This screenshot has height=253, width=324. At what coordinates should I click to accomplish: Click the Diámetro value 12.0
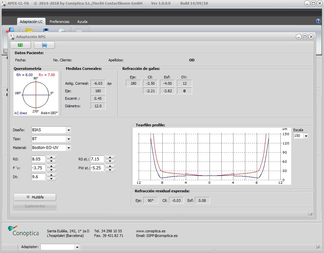click(98, 106)
